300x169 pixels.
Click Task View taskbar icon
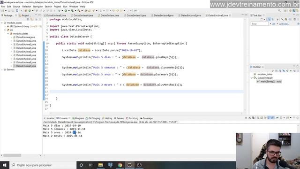[x=90, y=165]
